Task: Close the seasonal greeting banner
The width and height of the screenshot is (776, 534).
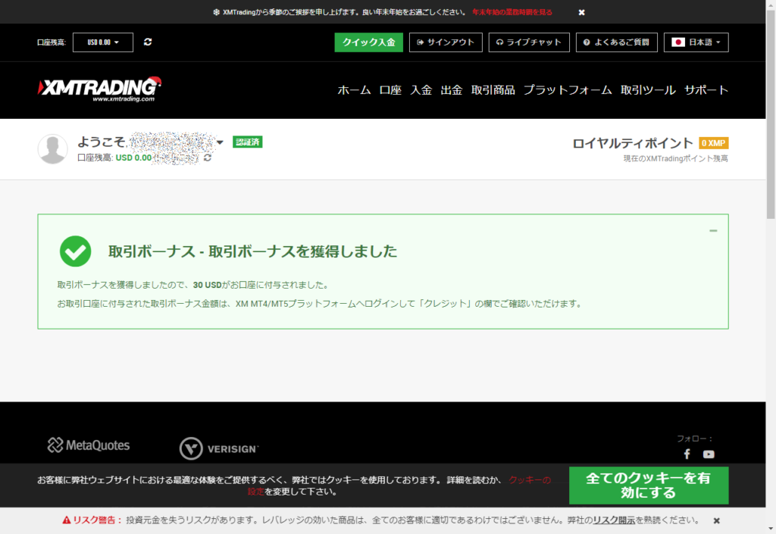Action: tap(581, 12)
